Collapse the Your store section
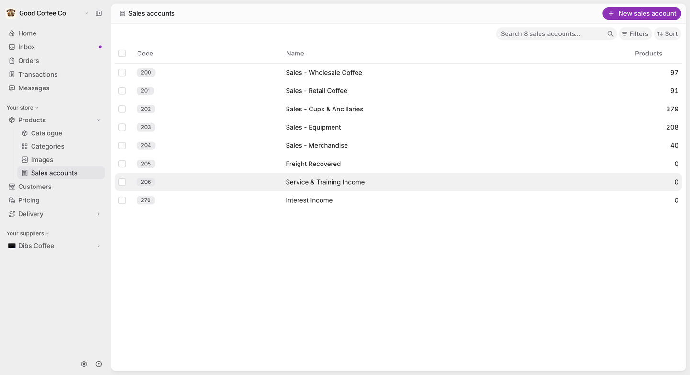Screen dimensions: 690x375 23,108
